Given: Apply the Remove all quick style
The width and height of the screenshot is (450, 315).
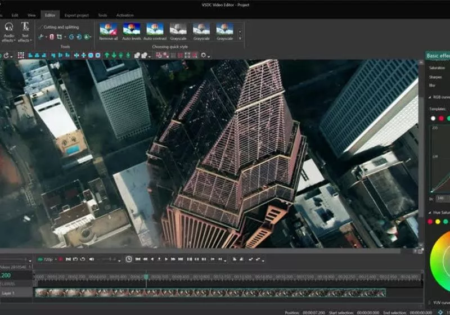Looking at the screenshot, I should point(109,31).
